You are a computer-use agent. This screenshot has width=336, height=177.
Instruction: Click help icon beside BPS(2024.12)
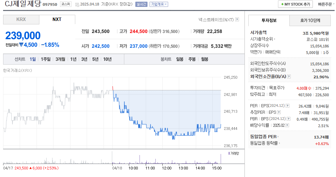[x=289, y=119]
